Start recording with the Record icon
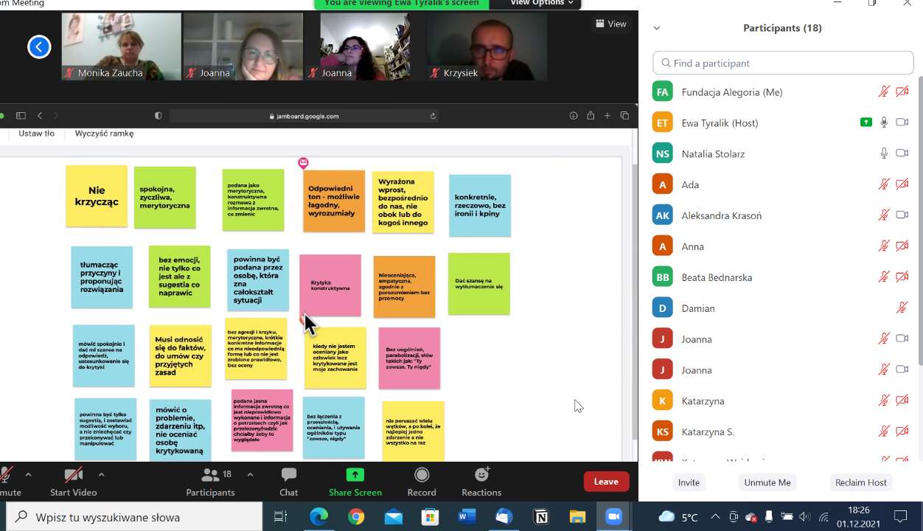Viewport: 923px width, 531px height. click(x=422, y=476)
